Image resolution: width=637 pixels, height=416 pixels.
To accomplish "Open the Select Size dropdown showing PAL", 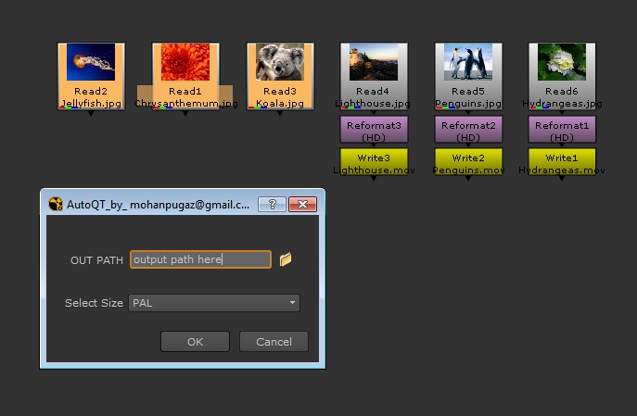I will click(x=214, y=303).
